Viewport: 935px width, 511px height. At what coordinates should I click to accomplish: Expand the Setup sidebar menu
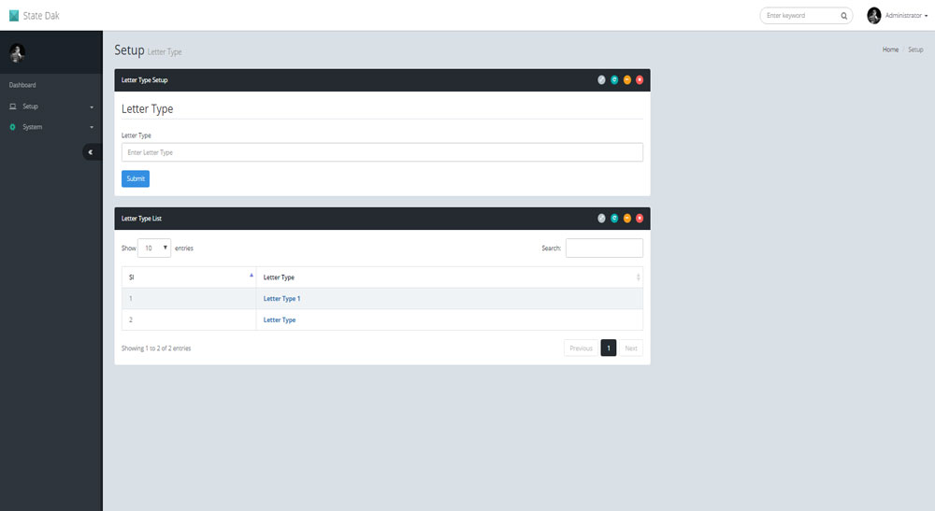pos(50,106)
